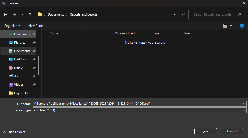Click the change view layout icon

[225, 26]
